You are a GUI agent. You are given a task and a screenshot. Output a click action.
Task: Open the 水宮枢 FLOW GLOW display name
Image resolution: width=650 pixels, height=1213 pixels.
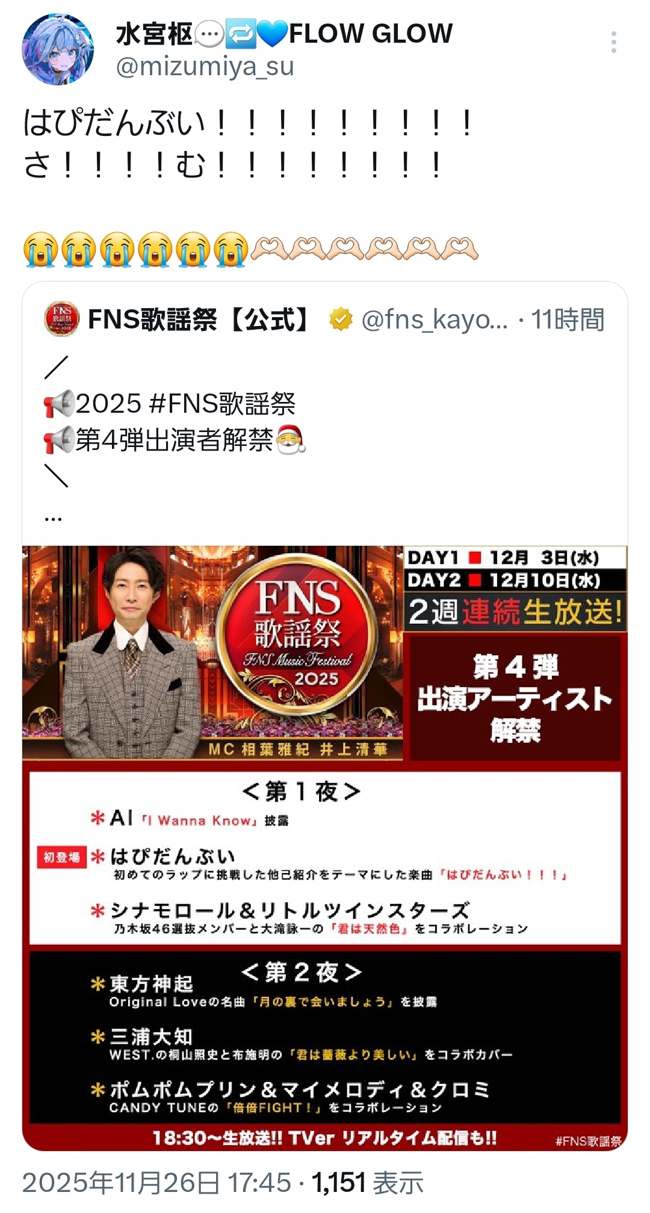pyautogui.click(x=284, y=34)
